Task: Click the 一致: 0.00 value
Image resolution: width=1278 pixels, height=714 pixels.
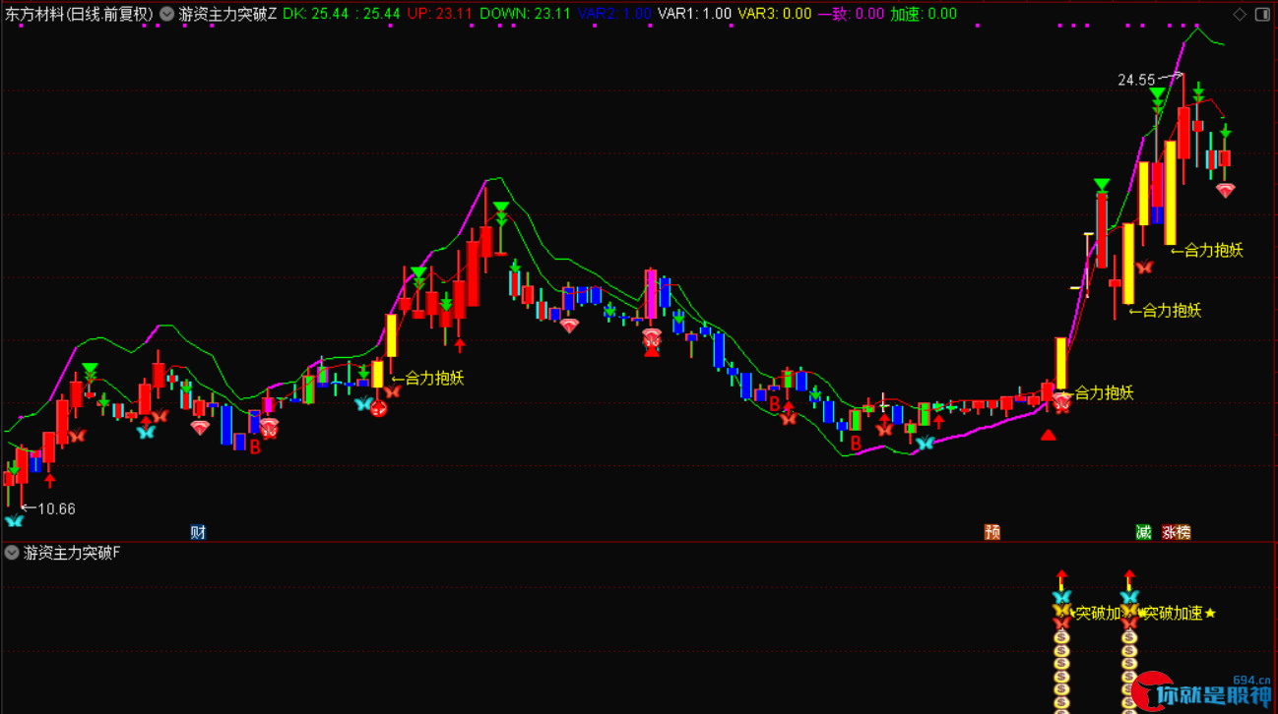Action: click(x=851, y=14)
